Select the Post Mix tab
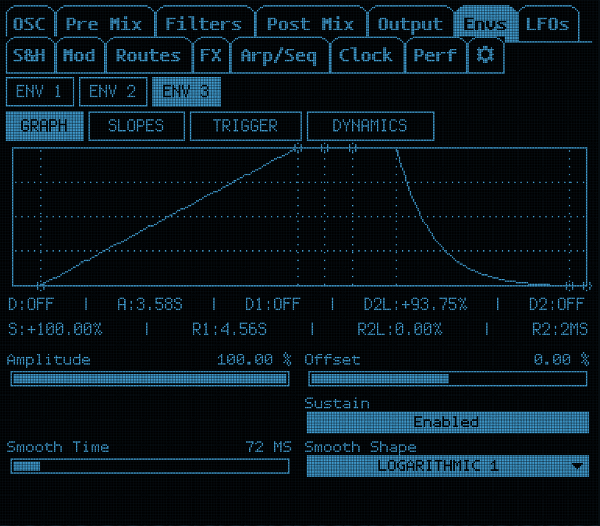 pos(310,24)
